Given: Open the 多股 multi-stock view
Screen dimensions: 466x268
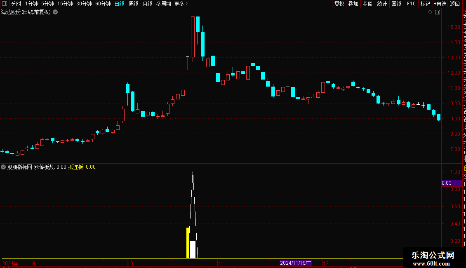Looking at the screenshot, I should coord(367,4).
